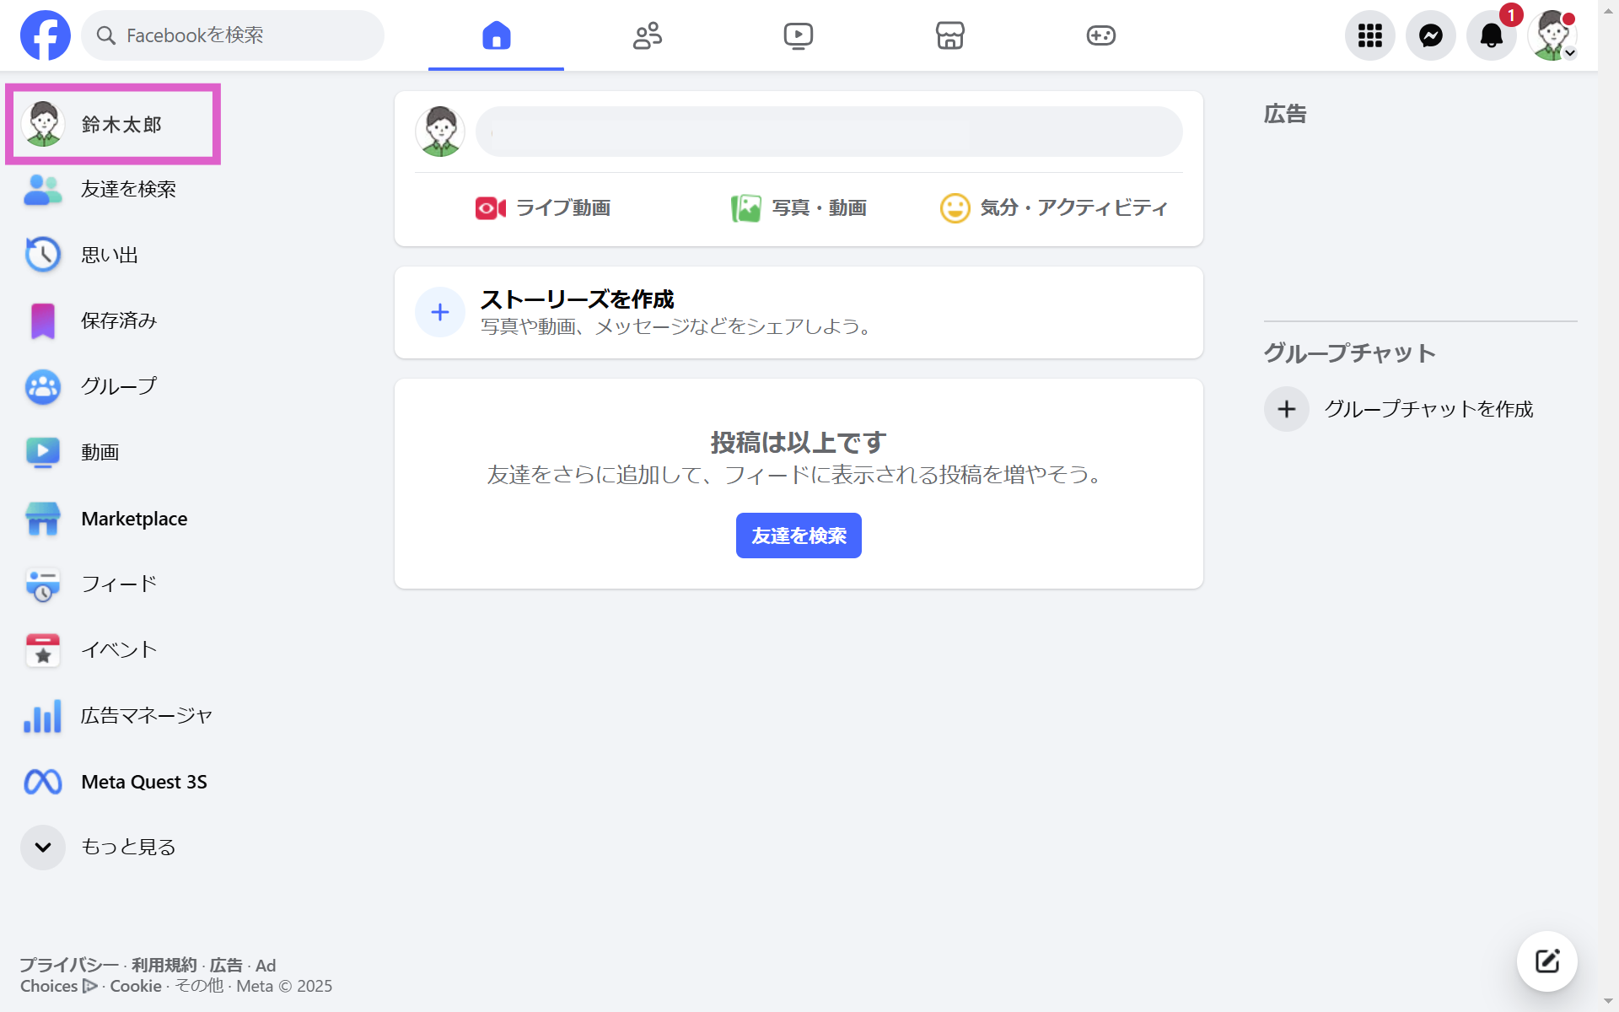Switch to the Video tab in top navigation

click(x=798, y=35)
